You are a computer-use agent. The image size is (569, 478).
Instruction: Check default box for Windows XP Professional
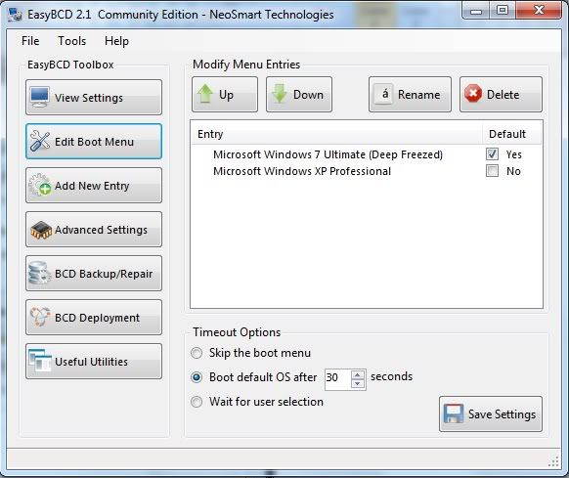pos(492,171)
